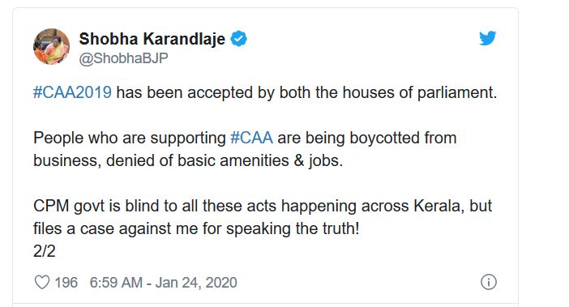
Task: Click the 196 likes count
Action: (x=66, y=283)
